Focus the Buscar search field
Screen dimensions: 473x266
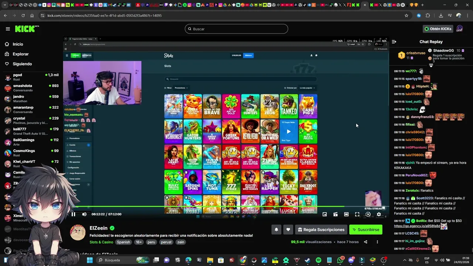click(236, 29)
